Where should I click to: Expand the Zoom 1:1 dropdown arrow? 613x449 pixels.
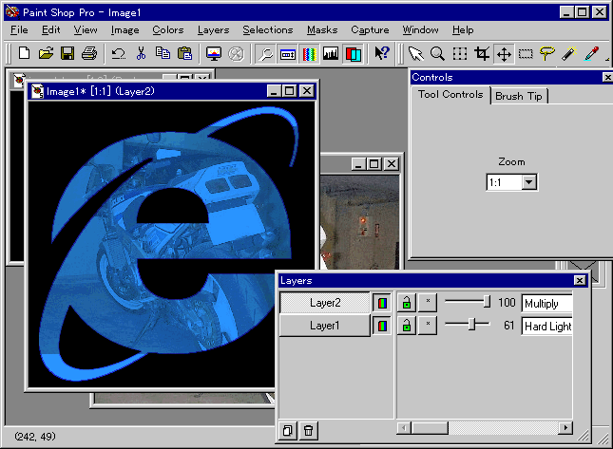[529, 182]
